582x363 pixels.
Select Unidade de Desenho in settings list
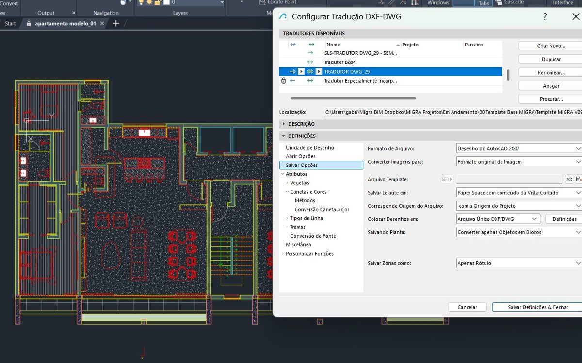coord(309,148)
